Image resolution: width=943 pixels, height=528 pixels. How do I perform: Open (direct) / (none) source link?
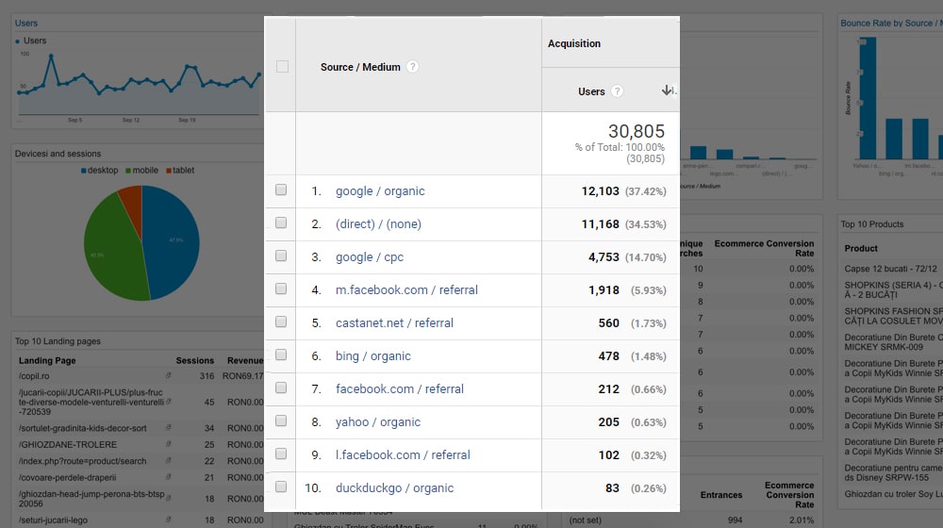[x=378, y=224]
